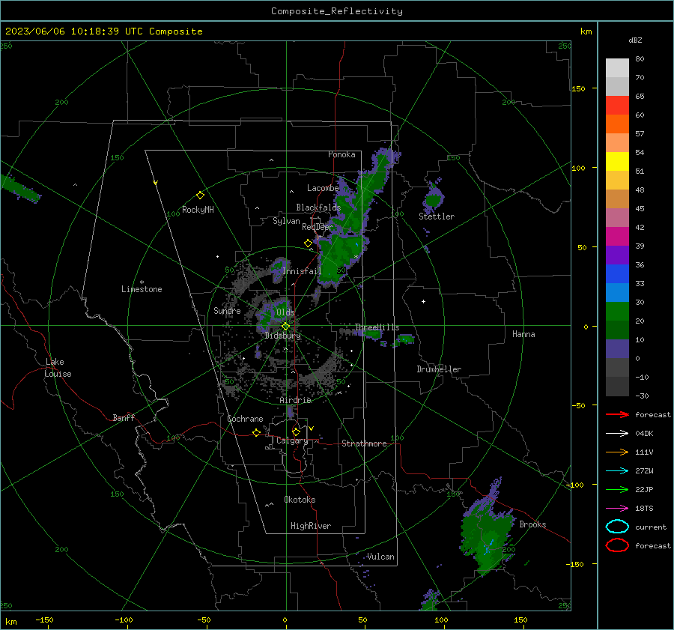Screen dimensions: 674x630
Task: Click the Sylvan label on the map
Action: (x=286, y=221)
